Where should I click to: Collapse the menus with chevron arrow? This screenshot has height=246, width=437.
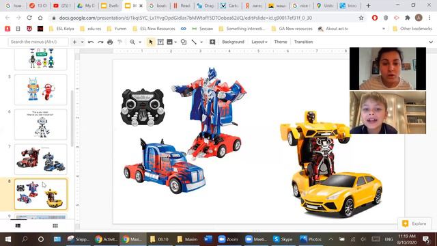pos(431,42)
